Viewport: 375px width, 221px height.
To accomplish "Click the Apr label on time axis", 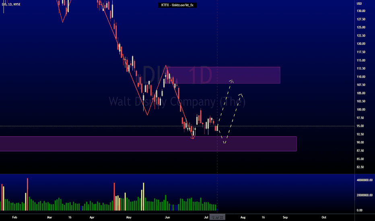I will (x=92, y=217).
